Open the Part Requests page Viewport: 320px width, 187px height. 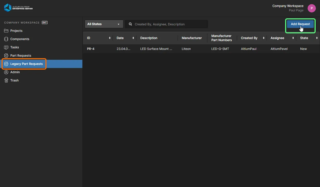click(x=21, y=56)
